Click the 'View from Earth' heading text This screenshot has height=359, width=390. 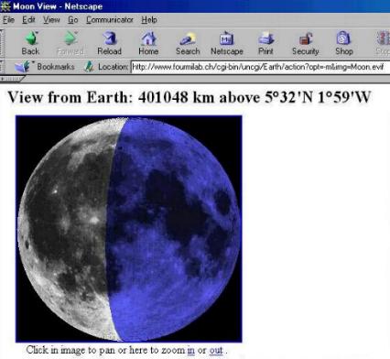pos(190,97)
